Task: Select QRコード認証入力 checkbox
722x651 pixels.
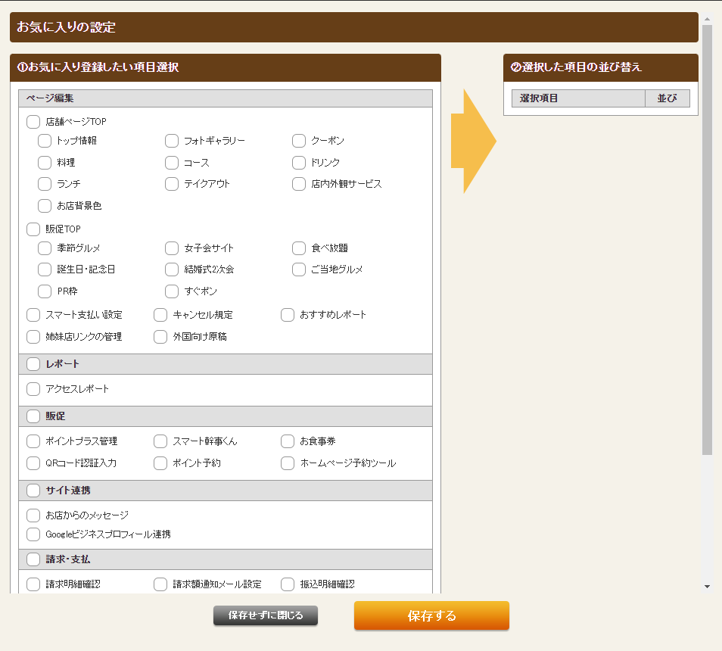Action: pyautogui.click(x=33, y=463)
